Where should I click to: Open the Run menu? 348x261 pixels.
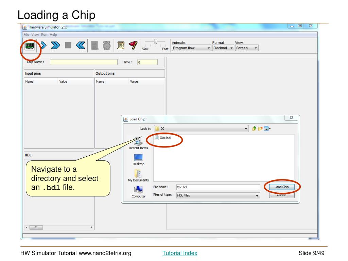click(x=44, y=35)
